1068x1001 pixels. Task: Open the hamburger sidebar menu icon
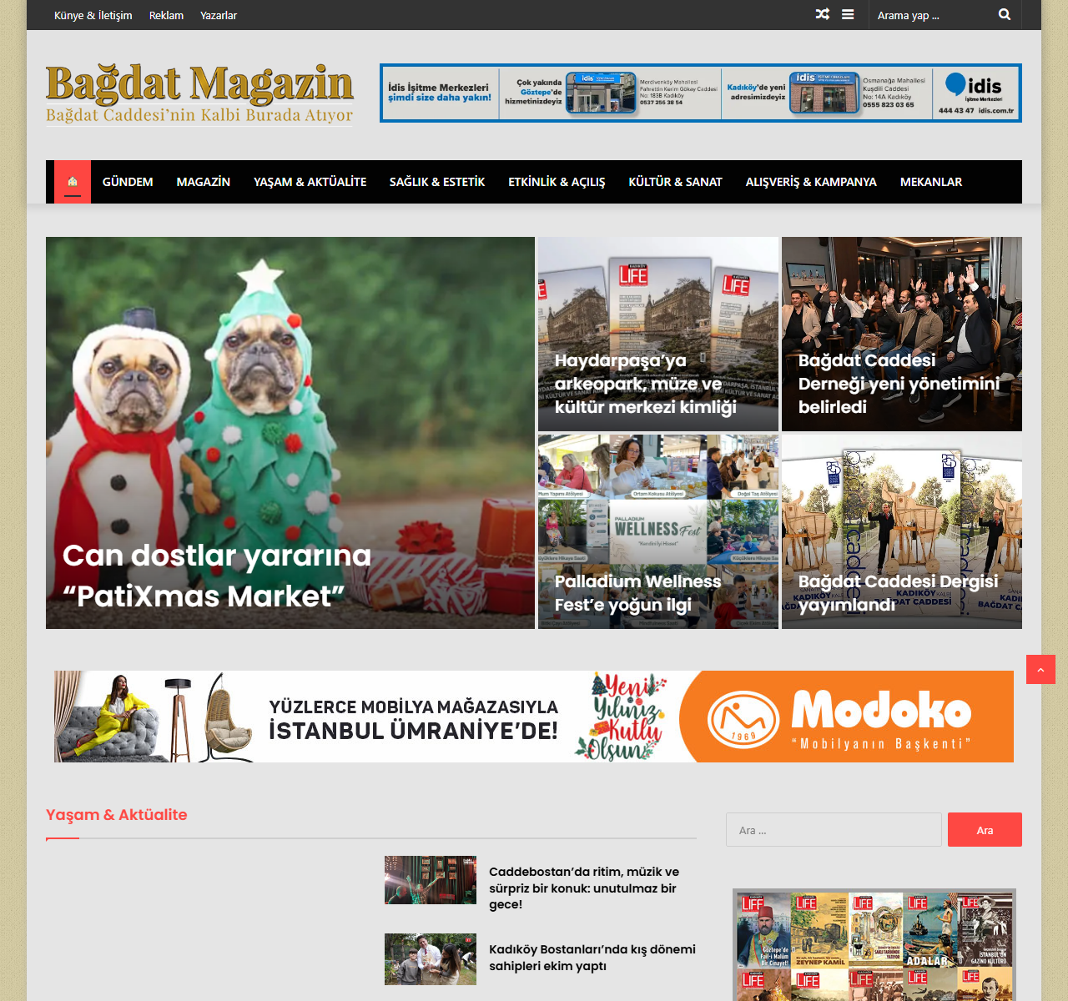pyautogui.click(x=848, y=14)
